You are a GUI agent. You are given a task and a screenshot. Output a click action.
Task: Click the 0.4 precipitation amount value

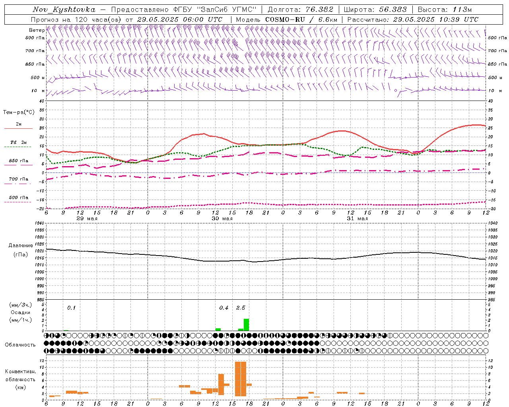click(224, 308)
